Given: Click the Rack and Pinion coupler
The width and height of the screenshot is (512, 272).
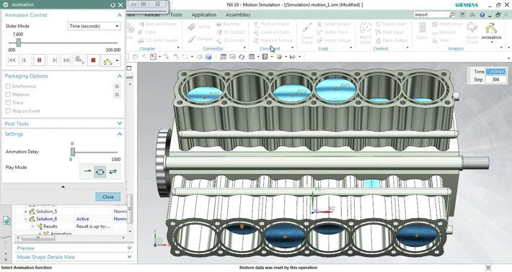Looking at the screenshot, I should (x=158, y=24).
